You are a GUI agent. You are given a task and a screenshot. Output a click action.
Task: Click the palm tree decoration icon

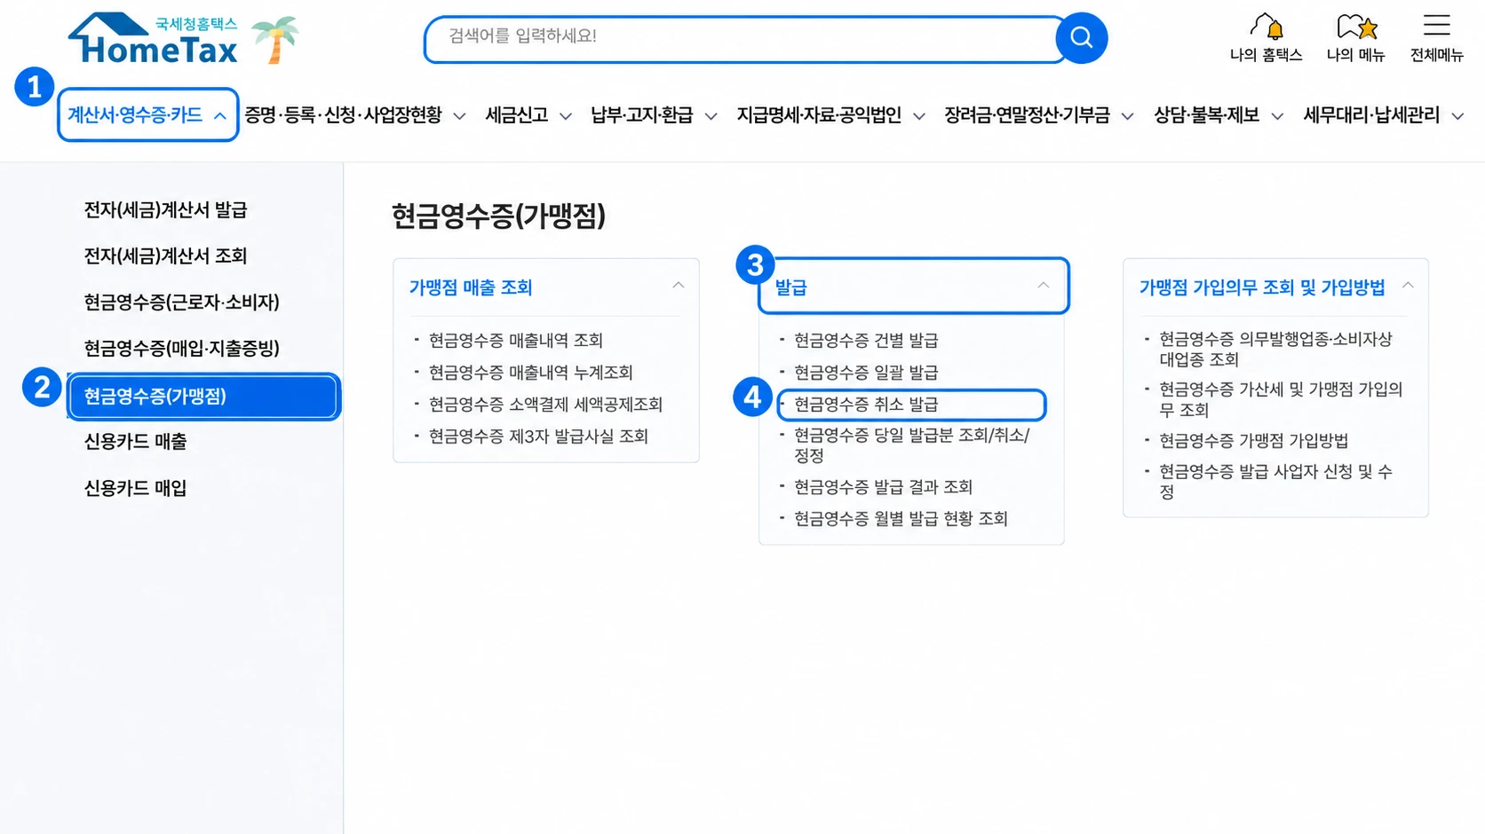pos(274,40)
